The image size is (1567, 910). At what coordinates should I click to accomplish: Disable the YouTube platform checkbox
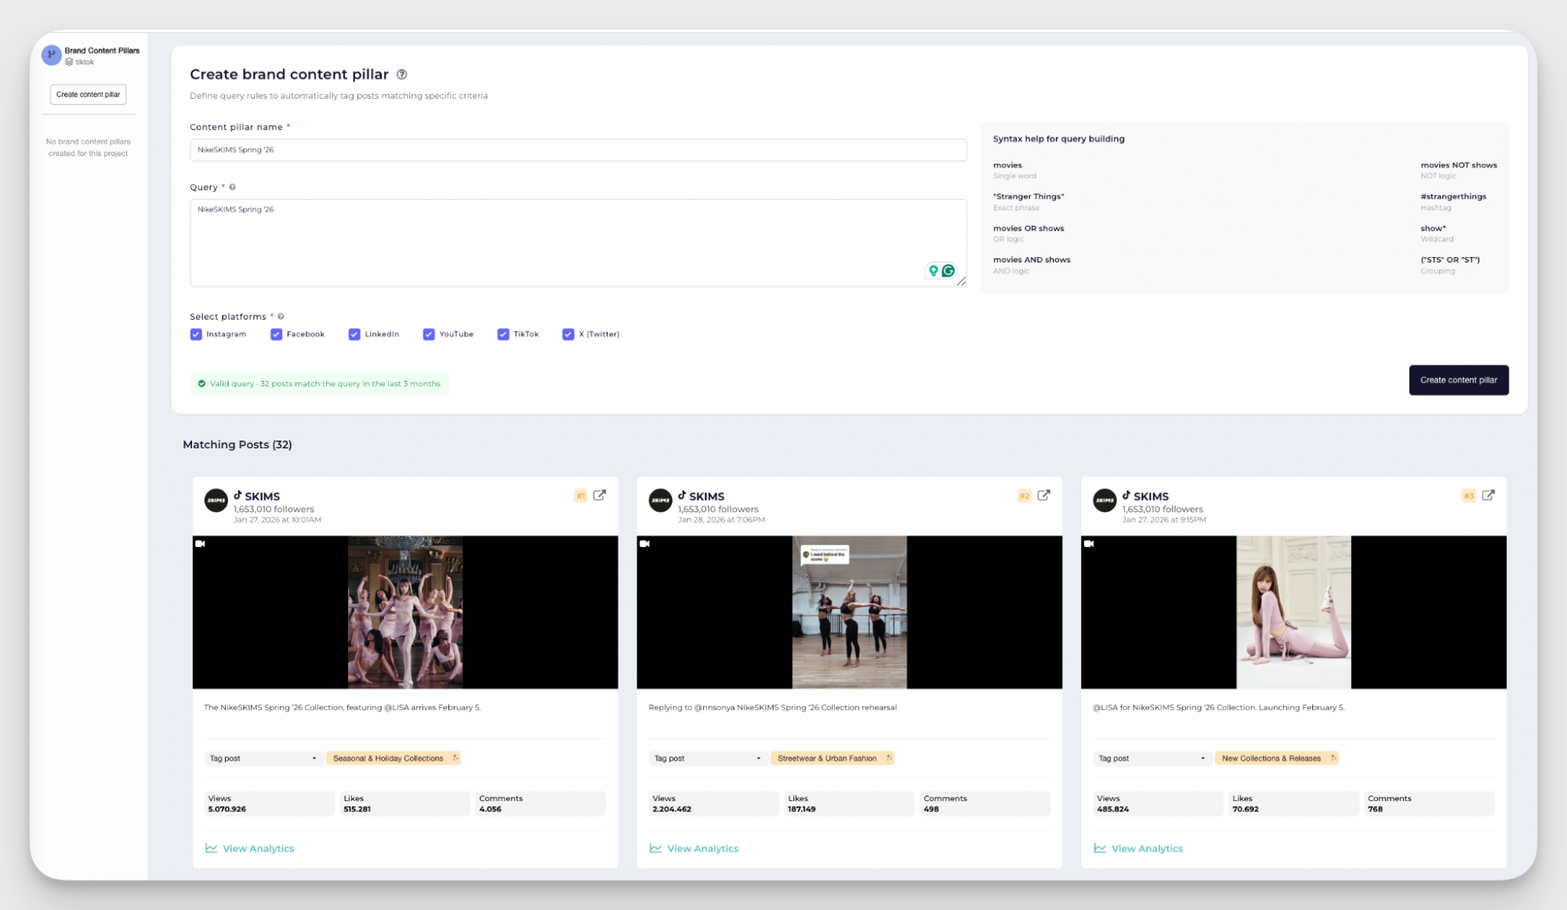point(429,334)
